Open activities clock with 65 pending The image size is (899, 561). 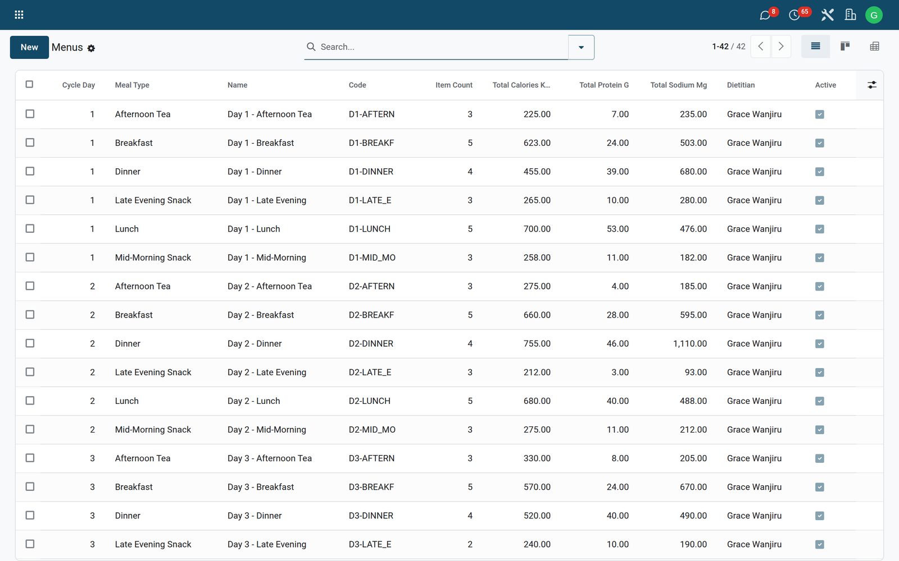(794, 15)
